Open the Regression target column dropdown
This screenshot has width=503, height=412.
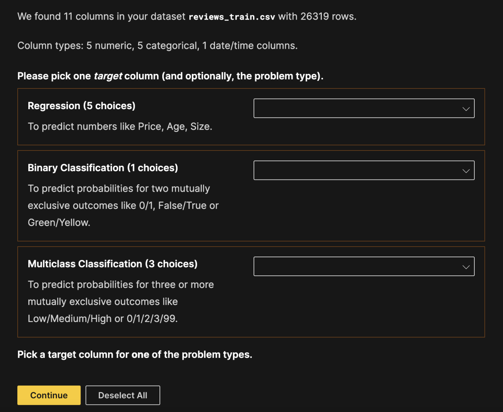tap(363, 108)
